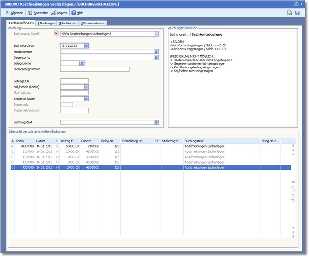Expand the Buchungstext dropdown
309x257 pixels.
point(156,122)
